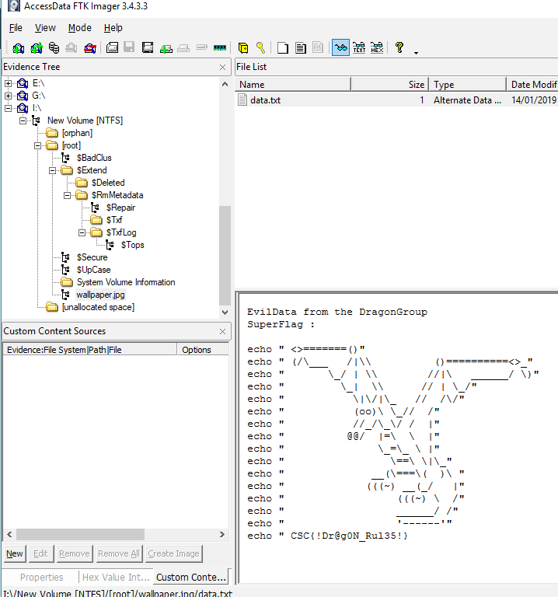Click Add to Custom Content Image icon
The image size is (558, 597).
pyautogui.click(x=166, y=48)
